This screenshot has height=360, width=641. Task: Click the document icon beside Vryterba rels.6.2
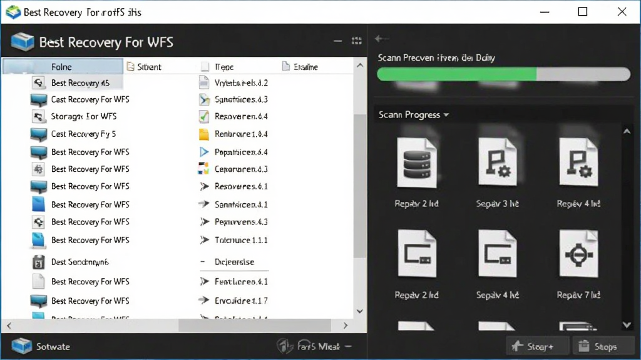(x=203, y=82)
